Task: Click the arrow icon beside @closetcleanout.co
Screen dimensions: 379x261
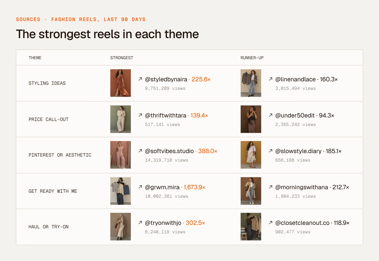Action: (271, 223)
